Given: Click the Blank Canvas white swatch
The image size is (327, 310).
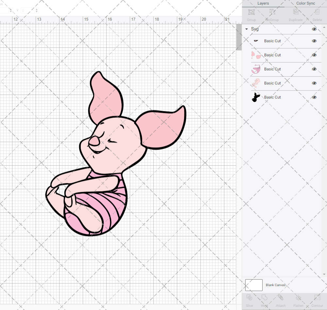Looking at the screenshot, I should click(x=254, y=285).
